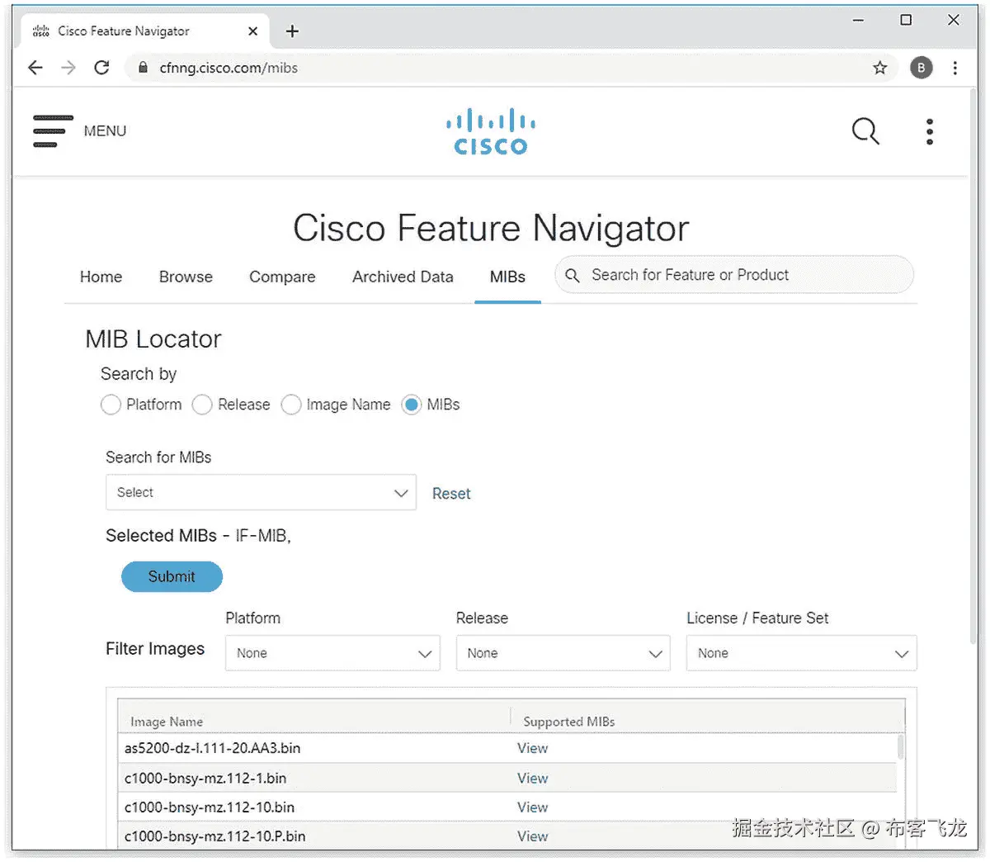Bookmark page with star icon
The width and height of the screenshot is (990, 862).
880,68
